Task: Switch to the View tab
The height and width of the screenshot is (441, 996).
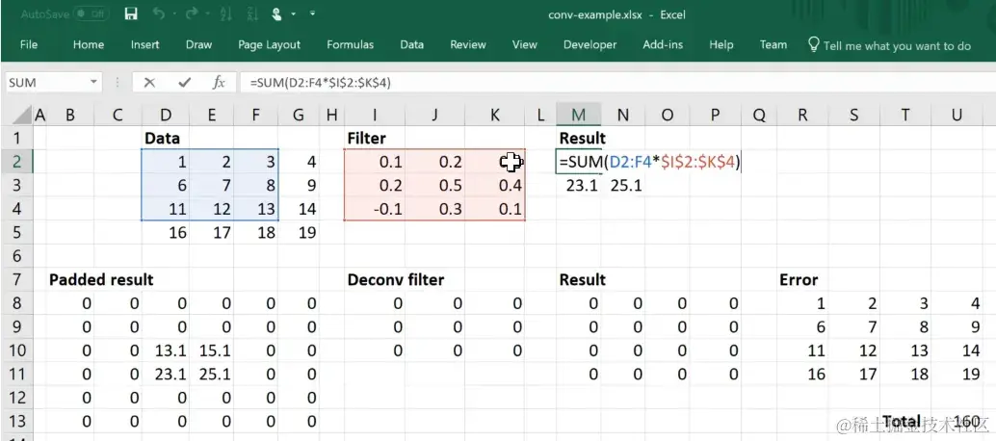Action: pos(525,44)
